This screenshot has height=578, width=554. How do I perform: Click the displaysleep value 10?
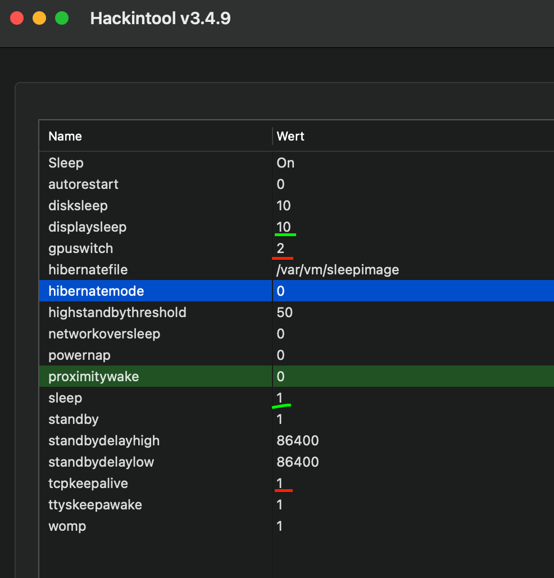(x=284, y=227)
